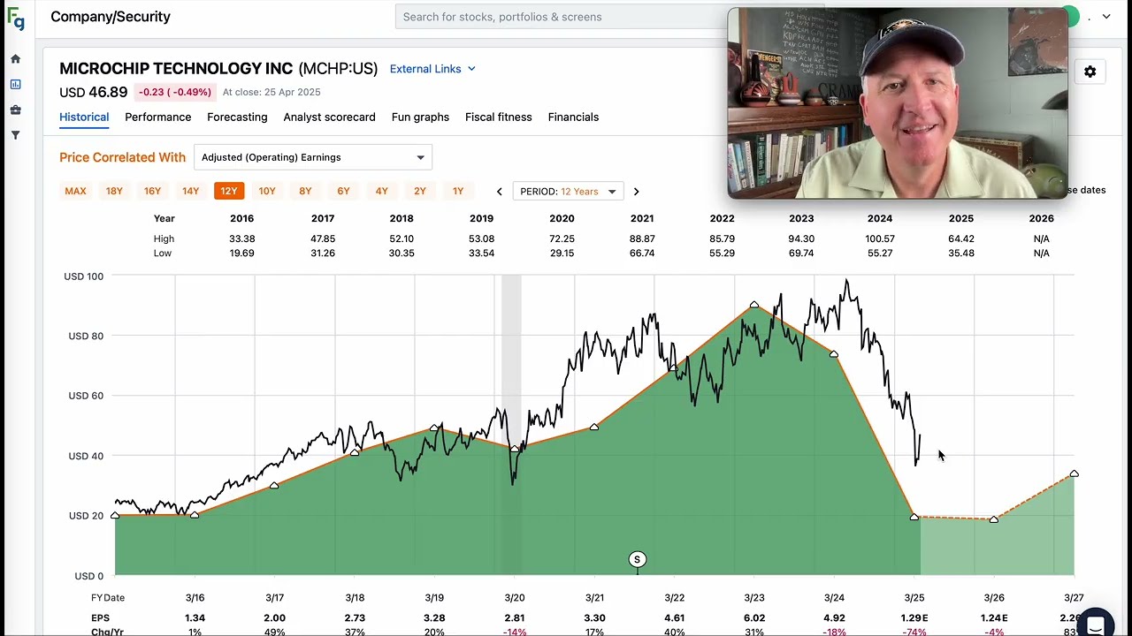The height and width of the screenshot is (636, 1132).
Task: Go to previous period with left chevron
Action: coord(499,192)
